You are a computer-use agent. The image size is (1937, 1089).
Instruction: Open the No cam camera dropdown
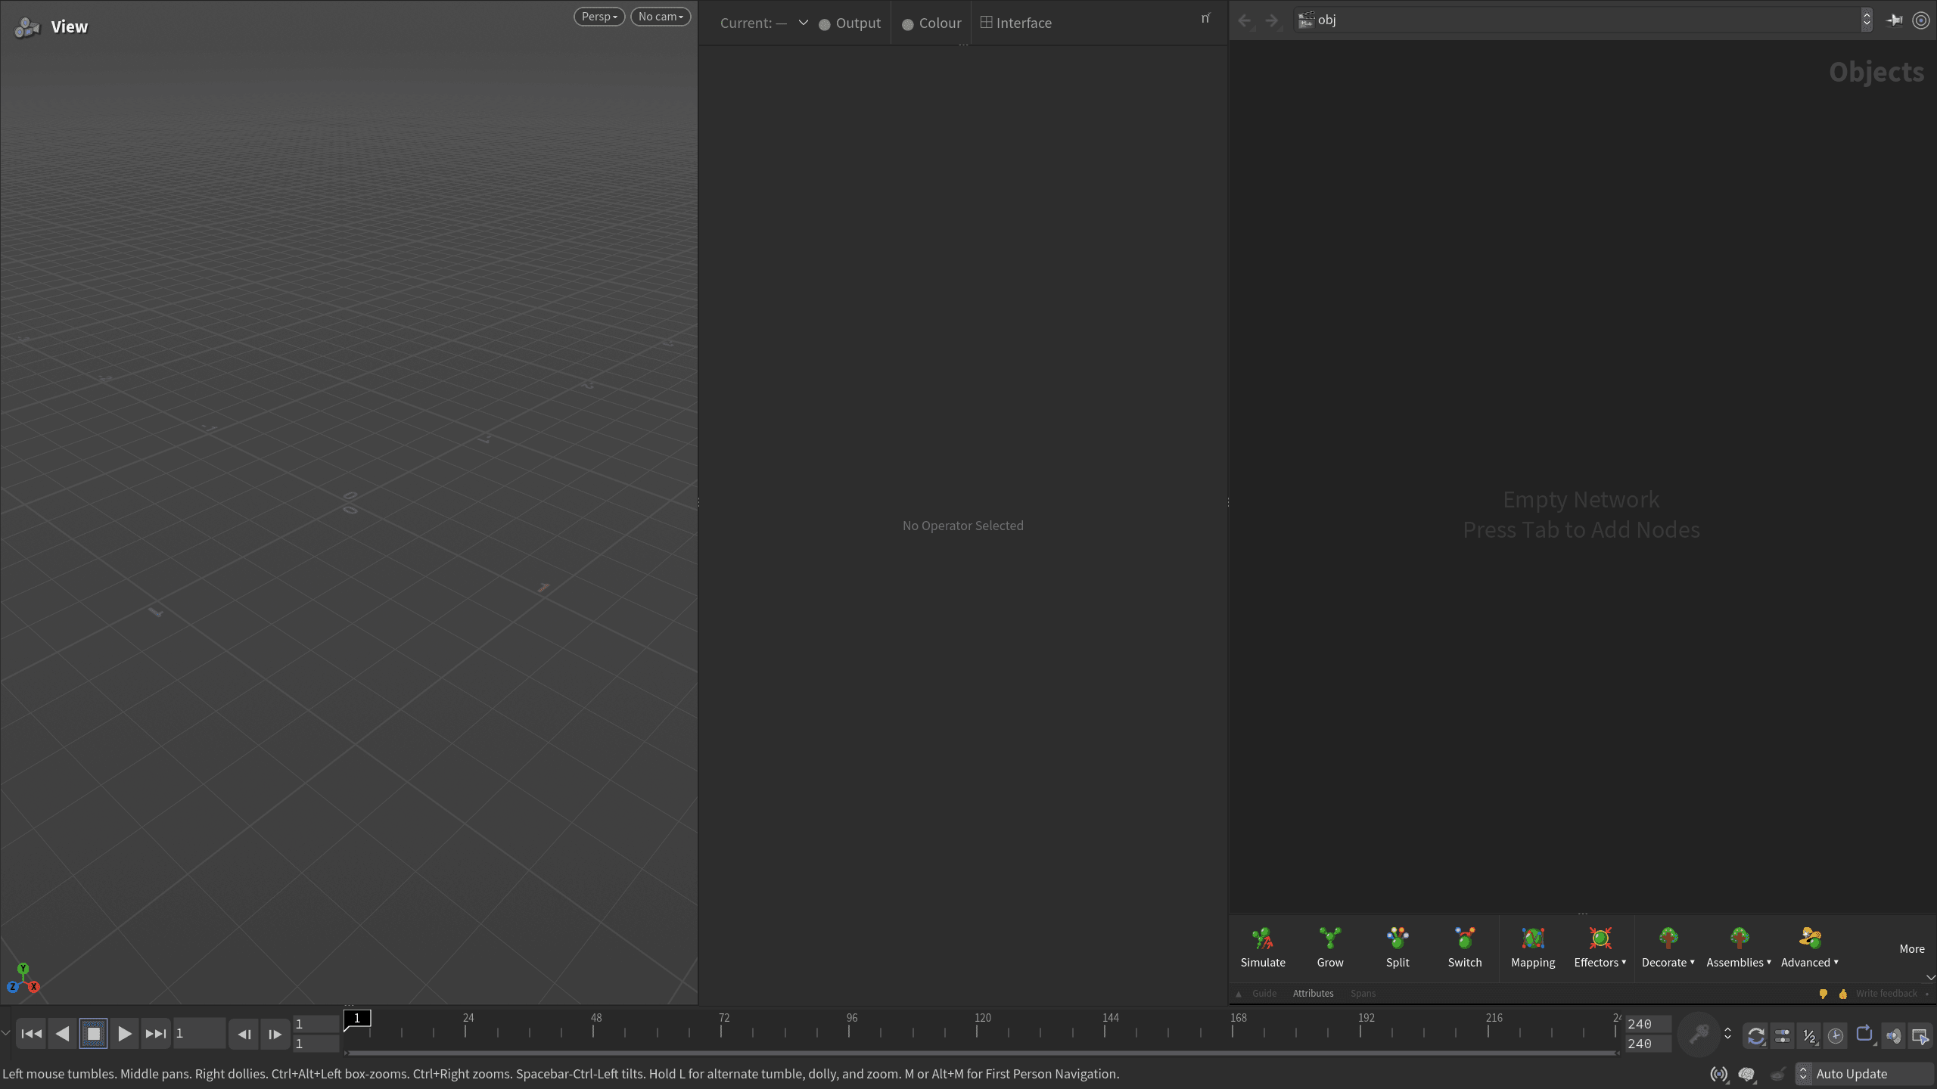[661, 17]
